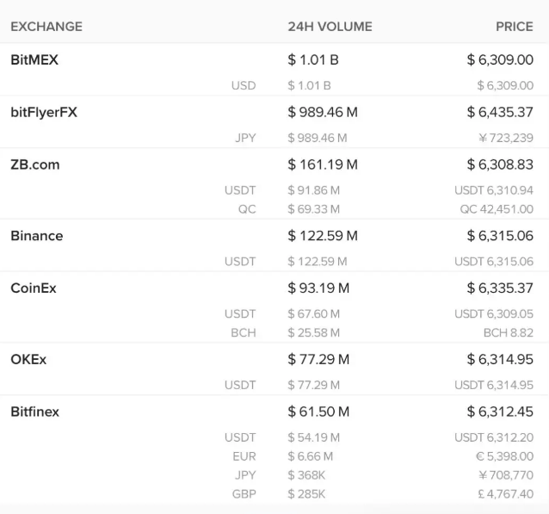Click Bitfinex JPY price ¥ 708,770
The width and height of the screenshot is (549, 514).
pyautogui.click(x=506, y=475)
